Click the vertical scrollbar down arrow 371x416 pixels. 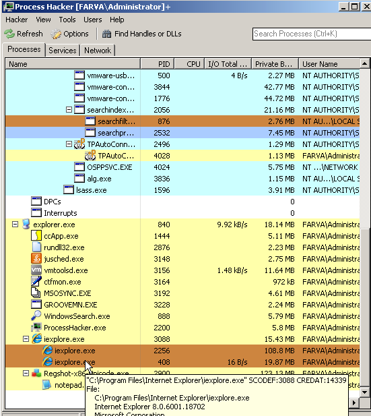(x=365, y=392)
